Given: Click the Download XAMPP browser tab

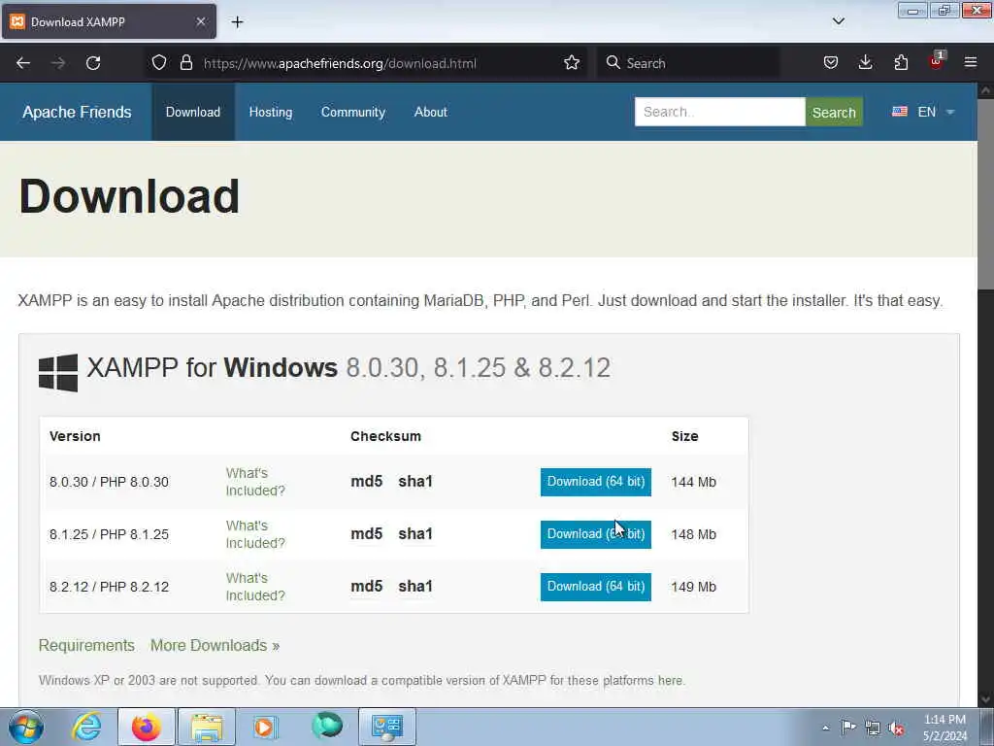Looking at the screenshot, I should pos(109,21).
